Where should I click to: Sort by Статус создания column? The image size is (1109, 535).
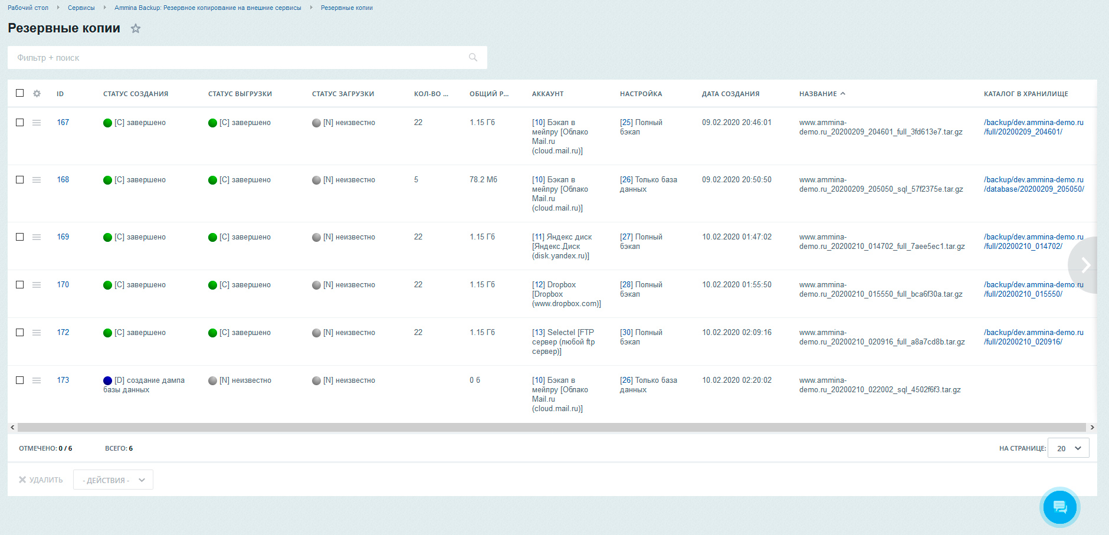[x=136, y=94]
